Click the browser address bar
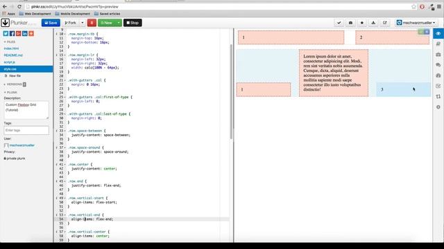Image resolution: width=444 pixels, height=249 pixels. click(218, 6)
